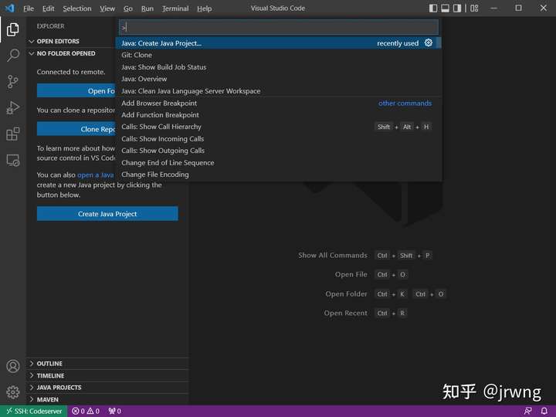The width and height of the screenshot is (556, 417).
Task: Open the Explorer view in activity bar
Action: [13, 29]
